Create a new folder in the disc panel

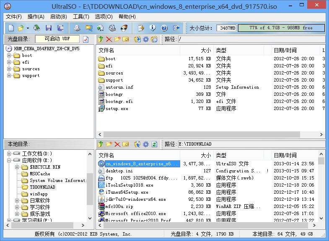(x=117, y=39)
